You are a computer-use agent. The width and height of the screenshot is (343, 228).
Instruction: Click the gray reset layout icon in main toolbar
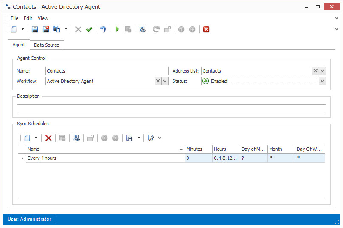click(x=167, y=29)
